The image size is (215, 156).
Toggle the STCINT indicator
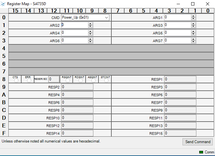[x=106, y=80]
